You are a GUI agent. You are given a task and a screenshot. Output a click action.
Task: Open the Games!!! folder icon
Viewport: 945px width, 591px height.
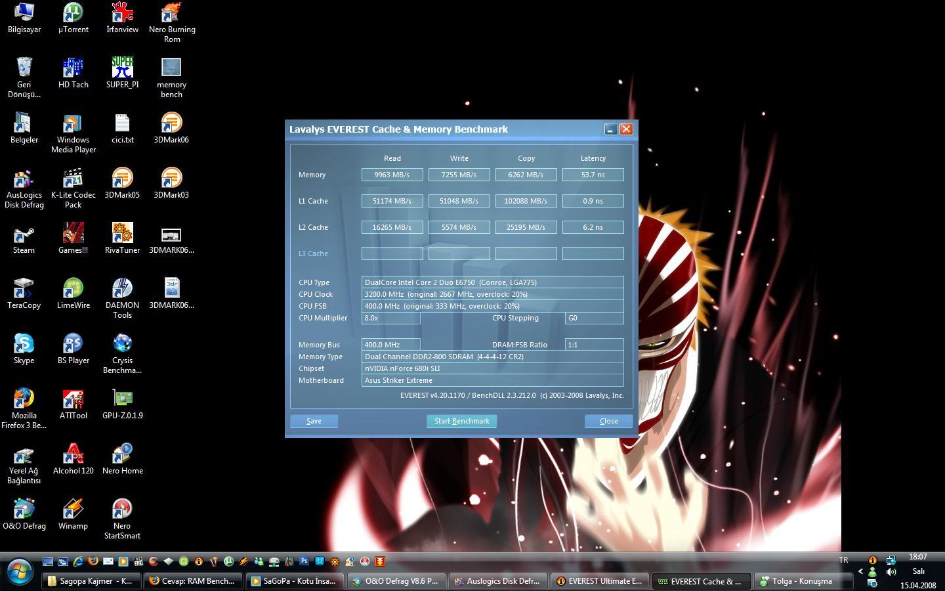pyautogui.click(x=73, y=238)
